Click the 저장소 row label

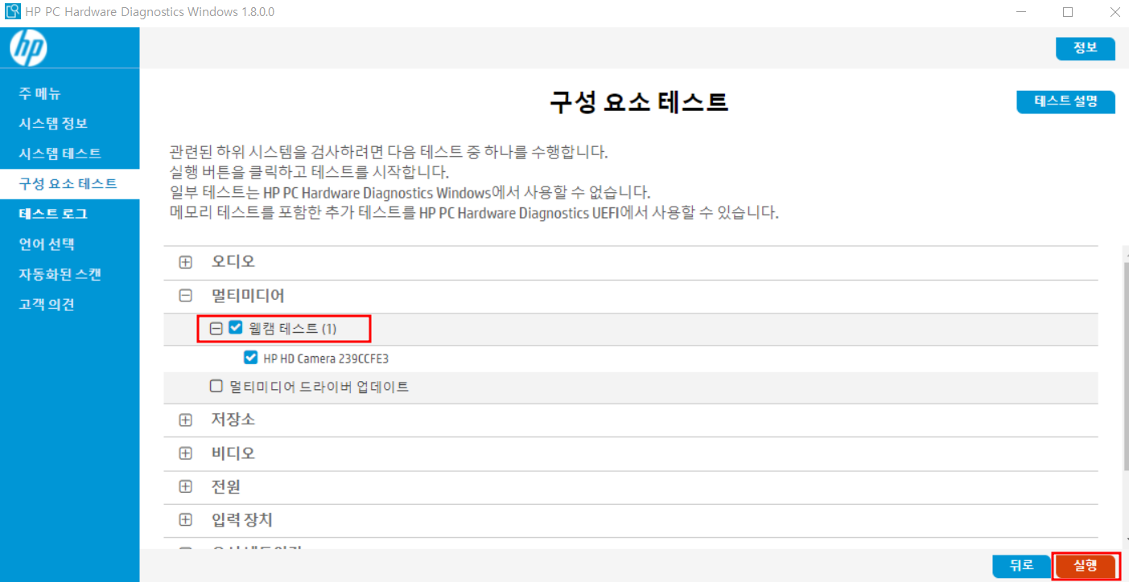[x=233, y=420]
